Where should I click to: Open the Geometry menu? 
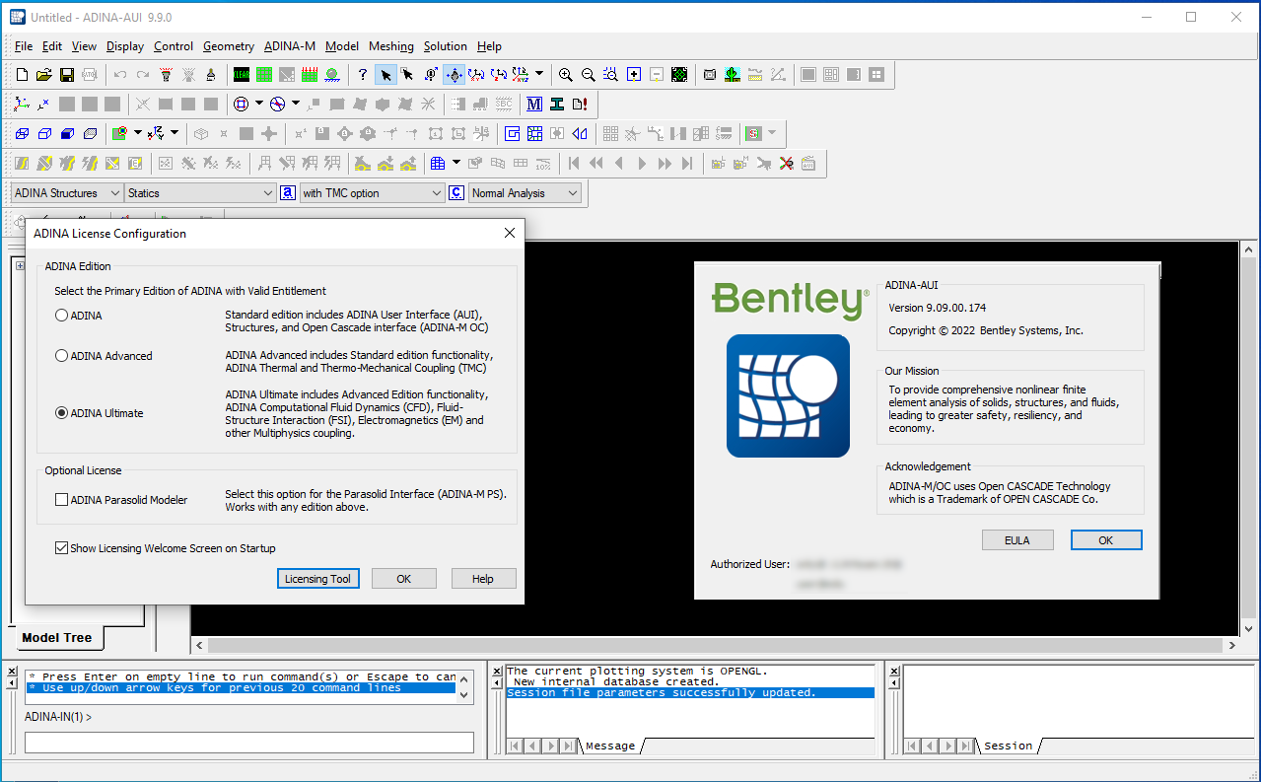pos(228,46)
